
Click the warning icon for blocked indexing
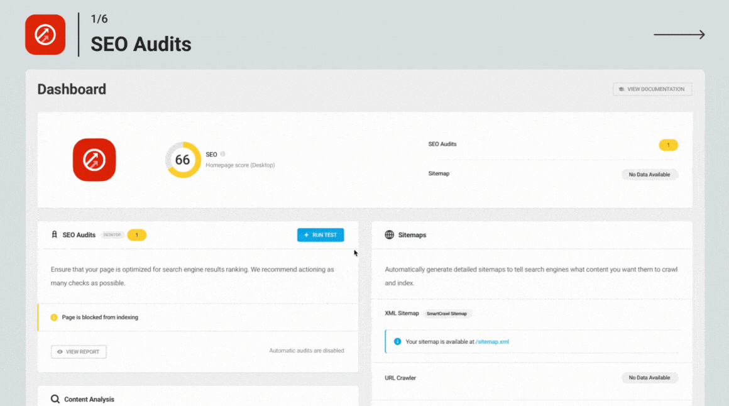(54, 317)
